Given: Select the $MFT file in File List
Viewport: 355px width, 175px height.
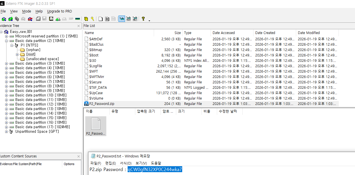Looking at the screenshot, I should click(x=94, y=71).
